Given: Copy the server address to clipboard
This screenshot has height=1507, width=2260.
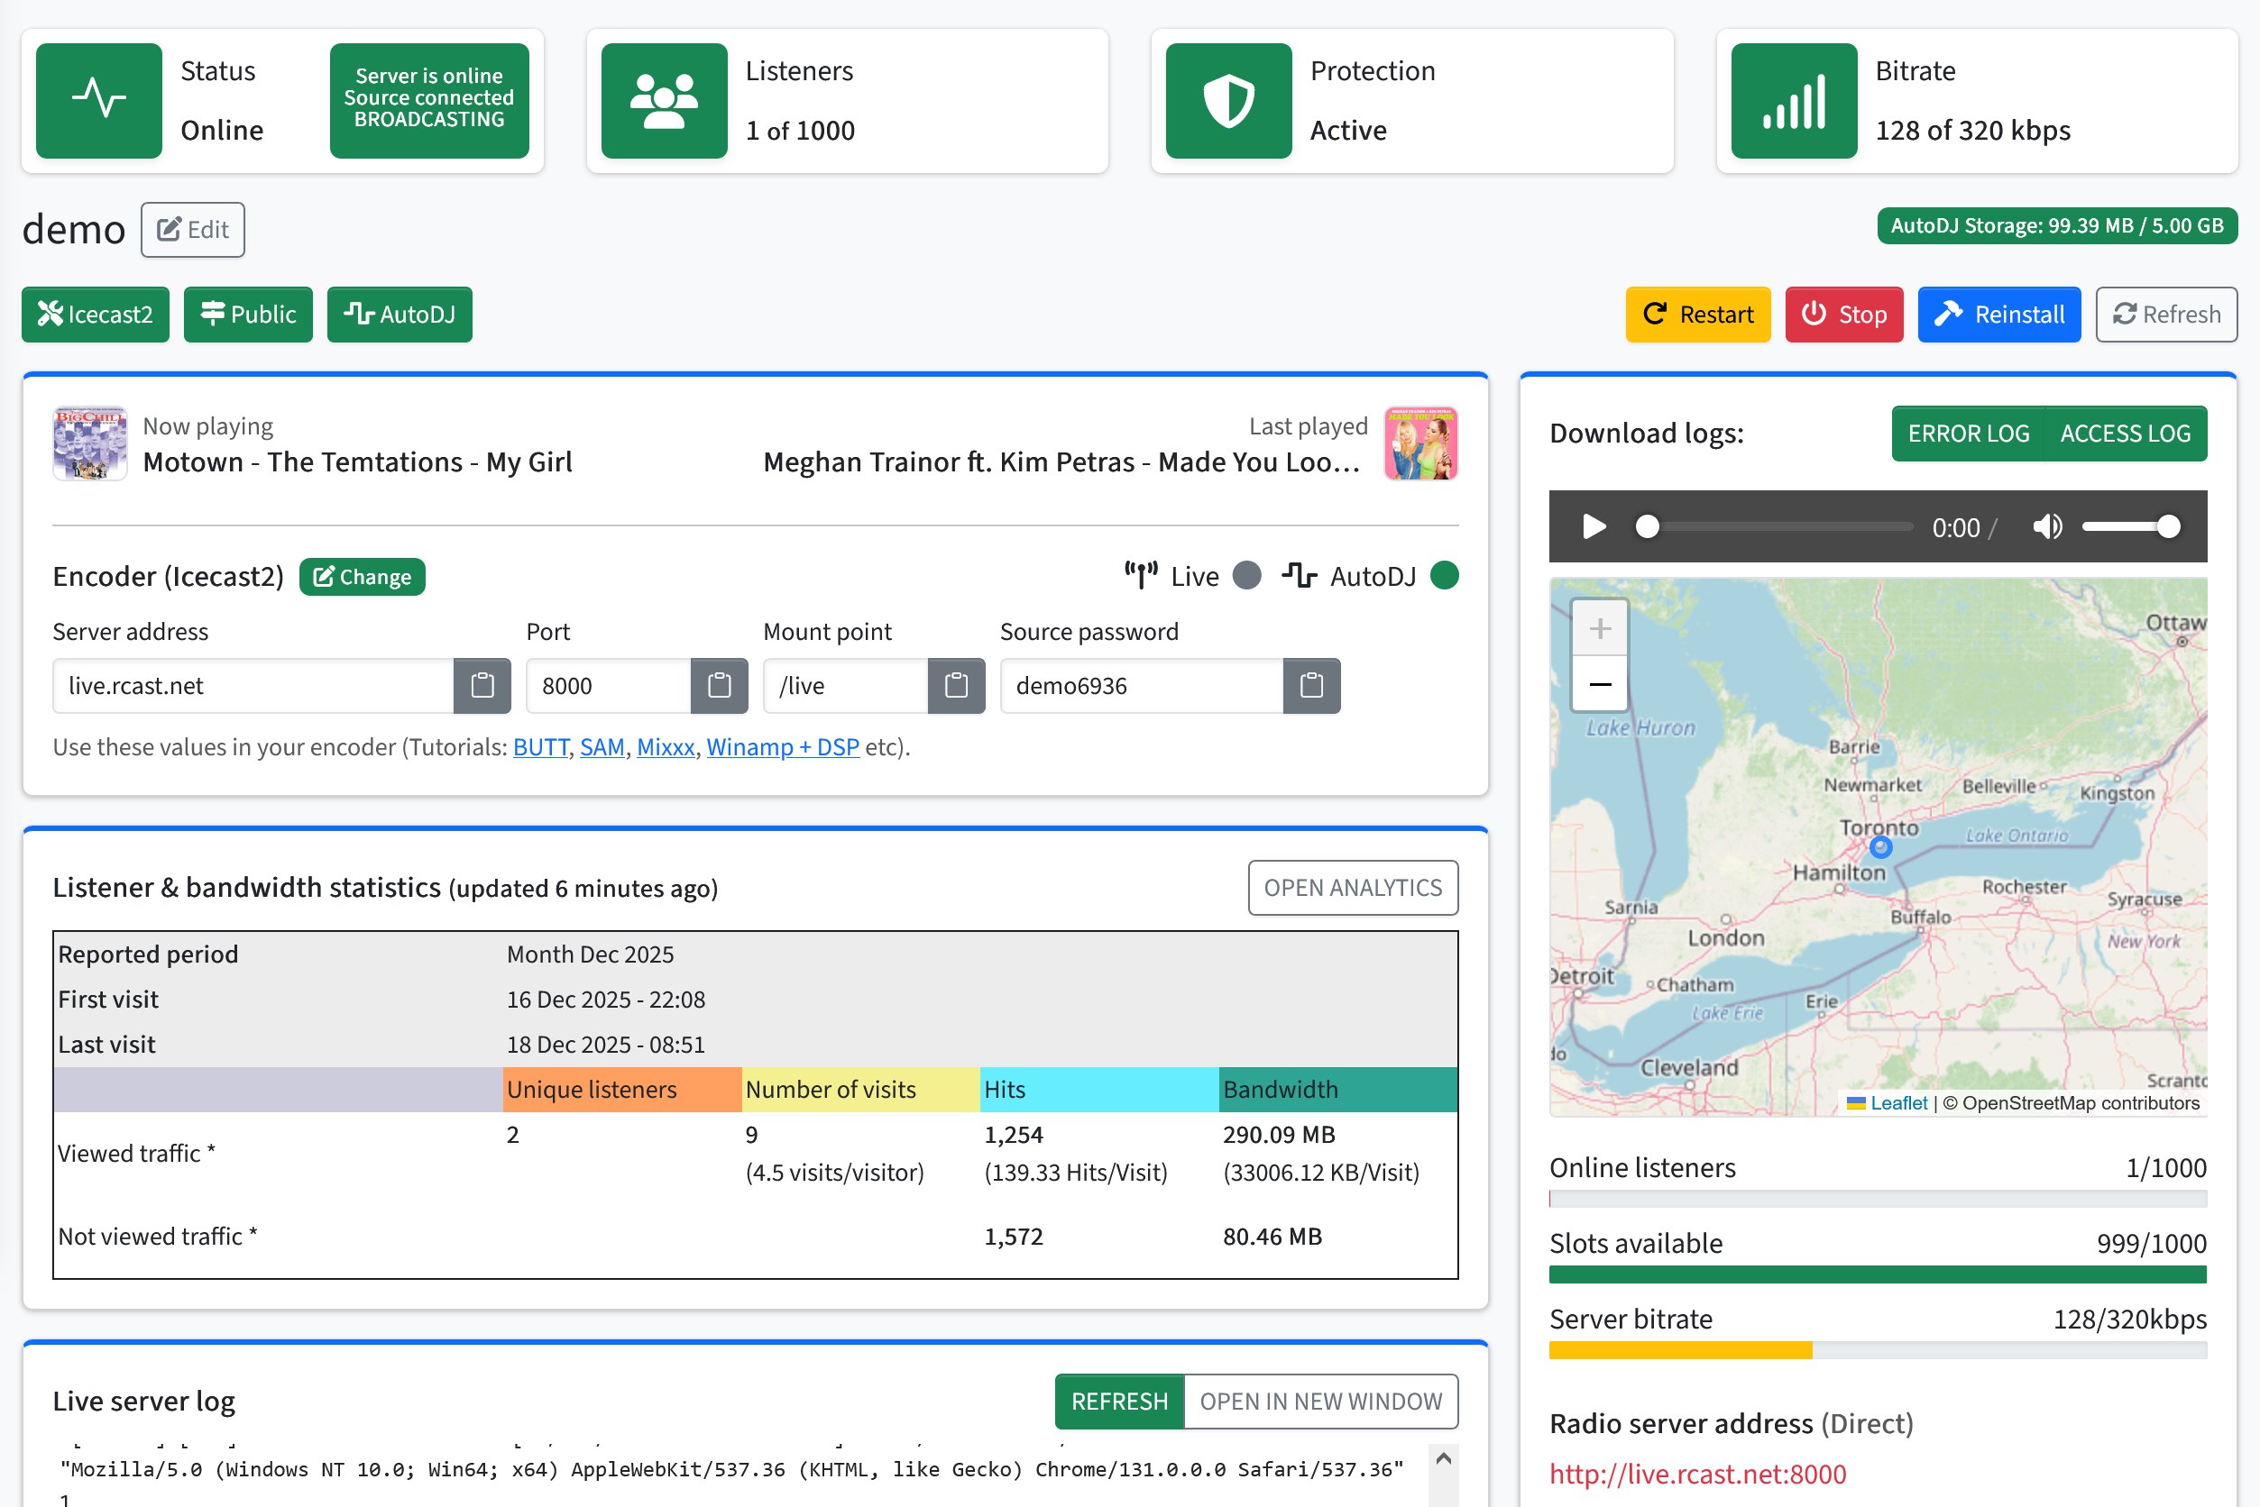Looking at the screenshot, I should tap(482, 685).
